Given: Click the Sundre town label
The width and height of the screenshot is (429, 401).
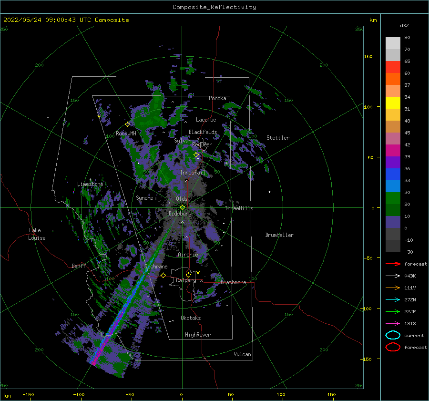Looking at the screenshot, I should click(144, 198).
